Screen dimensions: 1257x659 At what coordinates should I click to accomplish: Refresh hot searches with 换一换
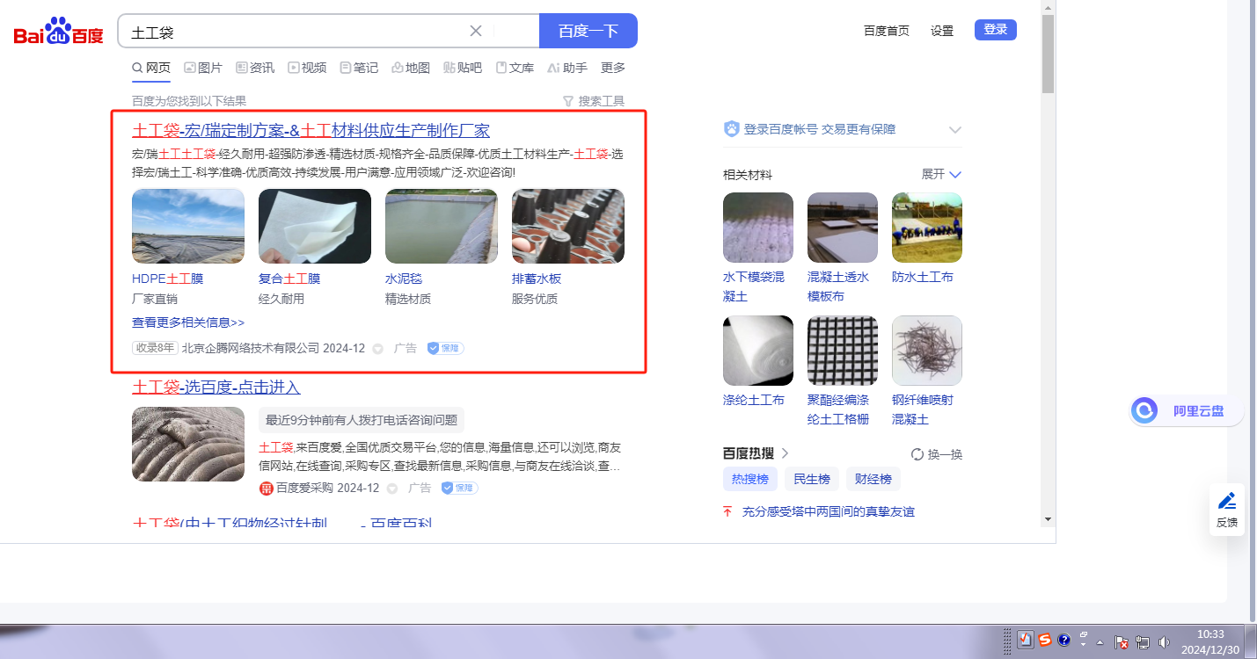(x=937, y=454)
